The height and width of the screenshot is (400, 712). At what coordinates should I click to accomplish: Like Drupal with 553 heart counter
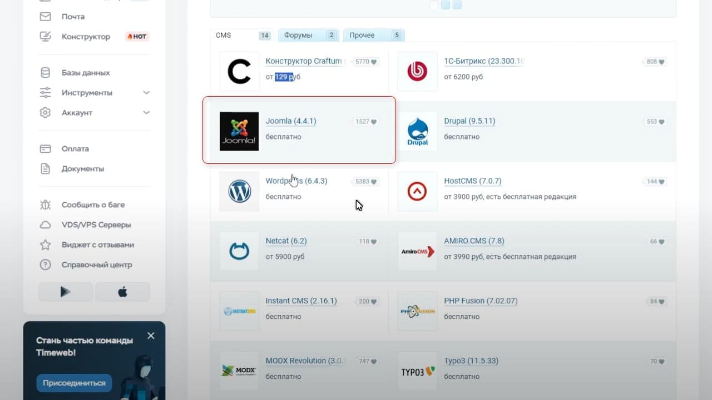click(655, 122)
